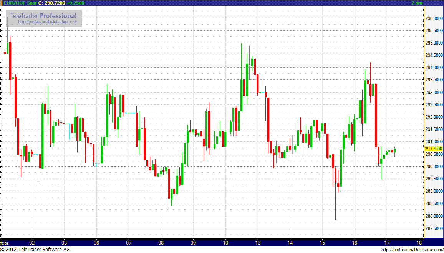Select the 295,0000 price axis label
Viewport: 444px width, 253px height.
coord(434,43)
